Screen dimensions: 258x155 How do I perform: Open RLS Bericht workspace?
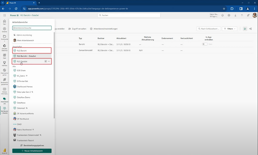point(32,51)
